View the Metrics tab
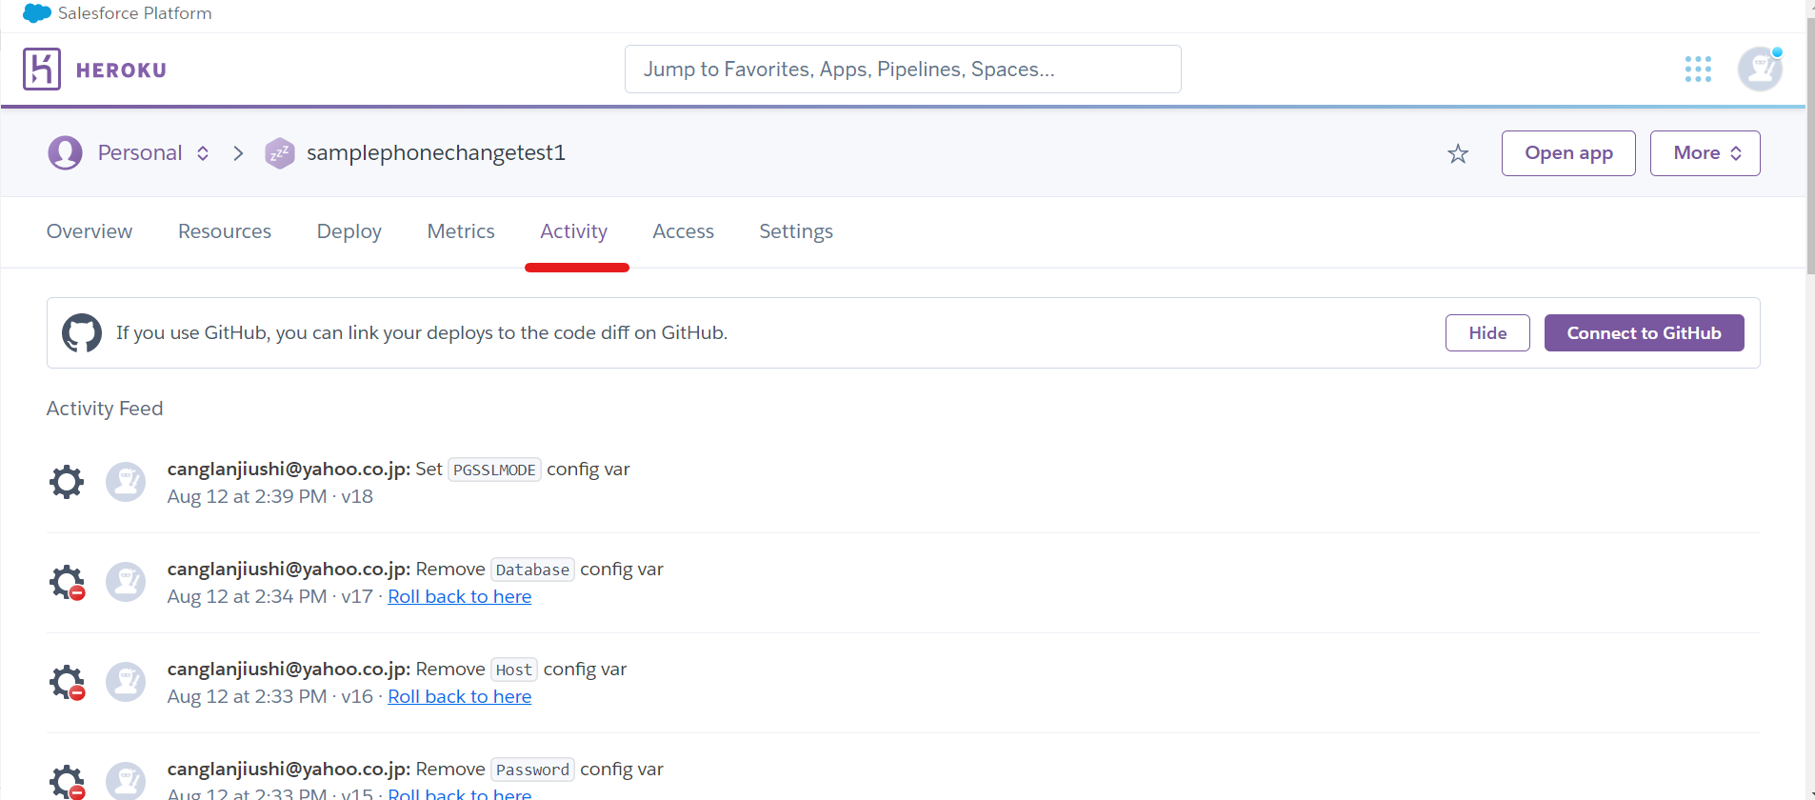Image resolution: width=1815 pixels, height=800 pixels. (x=461, y=231)
